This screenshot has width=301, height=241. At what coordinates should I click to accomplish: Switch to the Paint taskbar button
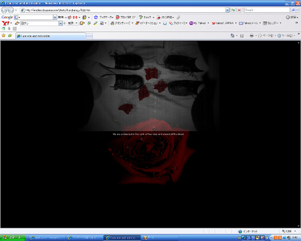[160, 238]
